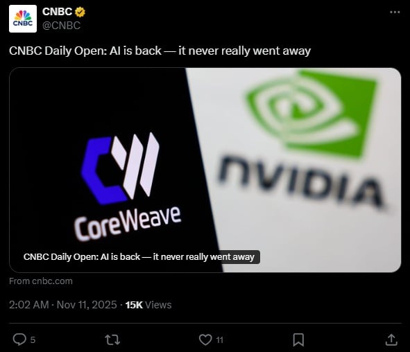Open the @CNBC handle
The height and width of the screenshot is (352, 410).
tap(62, 26)
